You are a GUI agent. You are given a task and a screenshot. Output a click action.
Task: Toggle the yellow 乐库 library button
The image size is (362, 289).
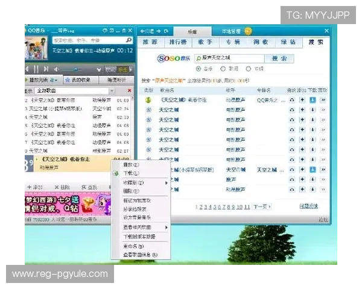point(122,69)
